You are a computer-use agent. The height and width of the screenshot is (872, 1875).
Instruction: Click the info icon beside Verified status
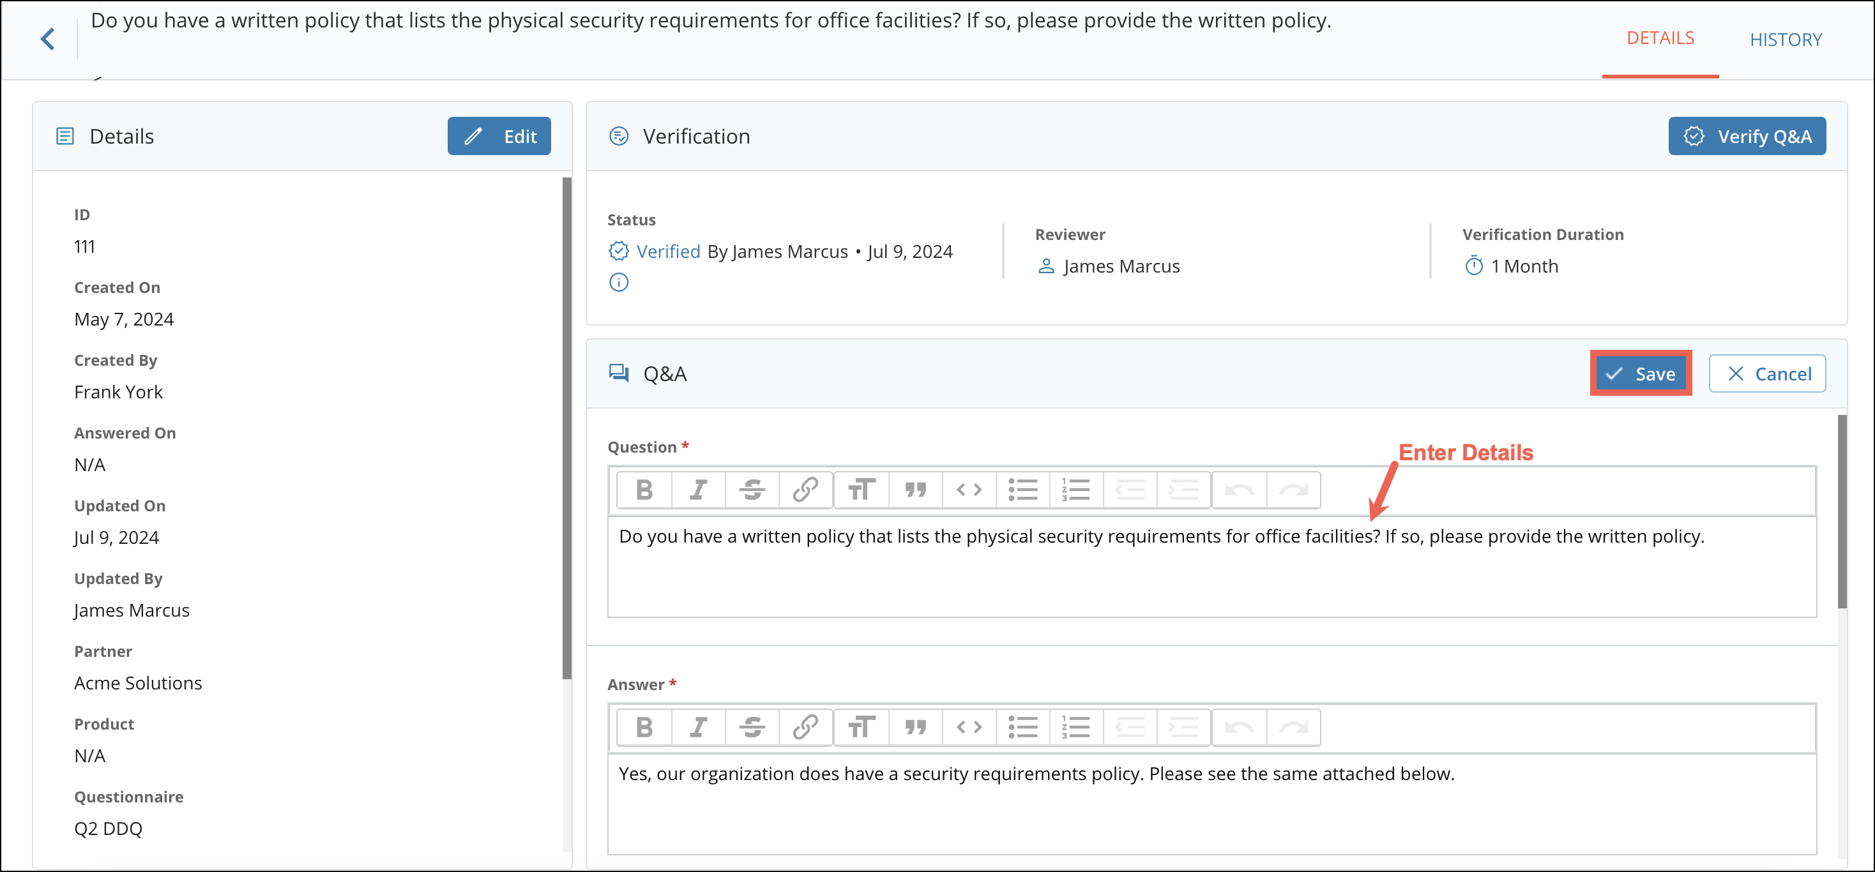[x=618, y=282]
